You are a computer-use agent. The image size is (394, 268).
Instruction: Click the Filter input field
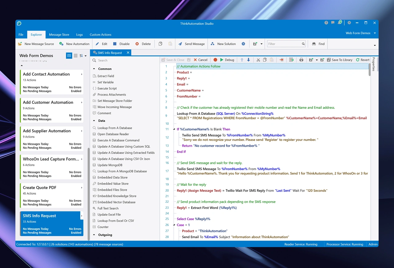coord(284,44)
